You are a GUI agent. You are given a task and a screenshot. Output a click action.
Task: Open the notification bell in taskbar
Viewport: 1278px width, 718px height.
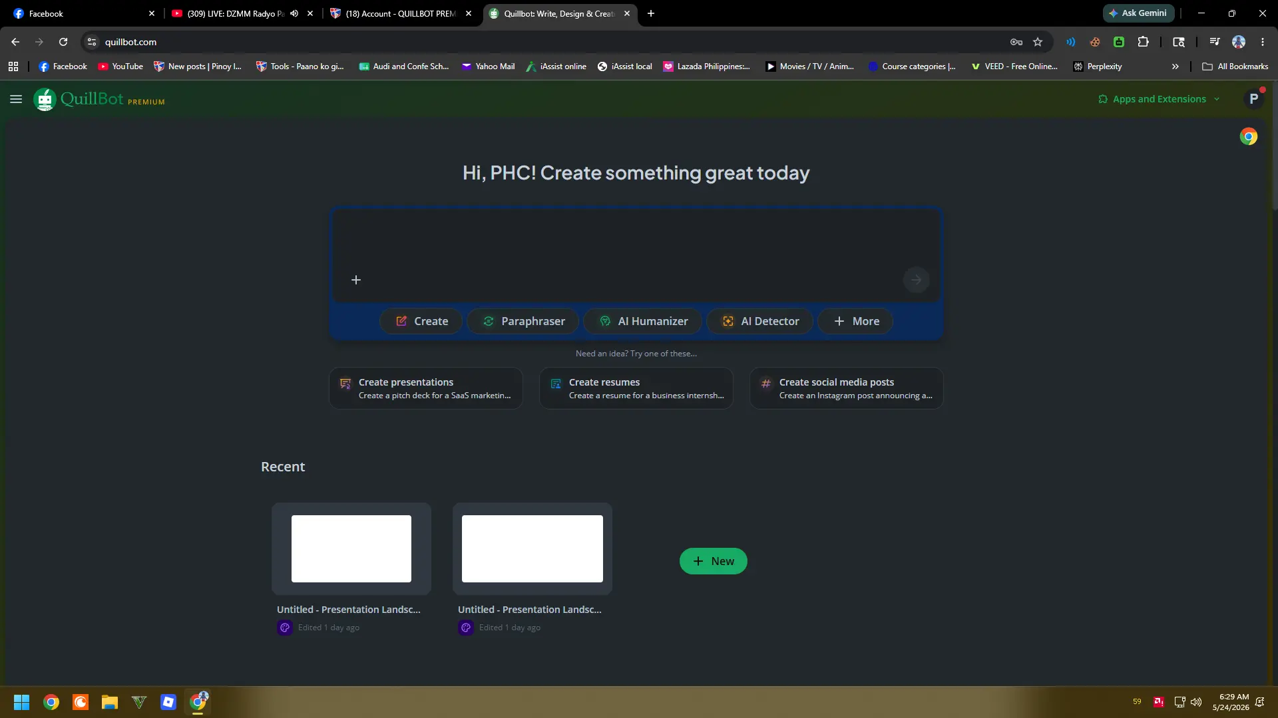1260,702
